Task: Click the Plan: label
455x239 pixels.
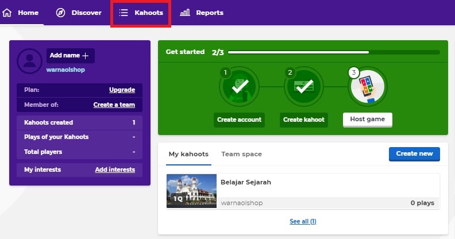Action: [x=32, y=90]
